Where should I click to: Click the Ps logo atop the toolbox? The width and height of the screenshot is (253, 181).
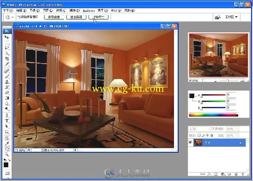coord(7,31)
